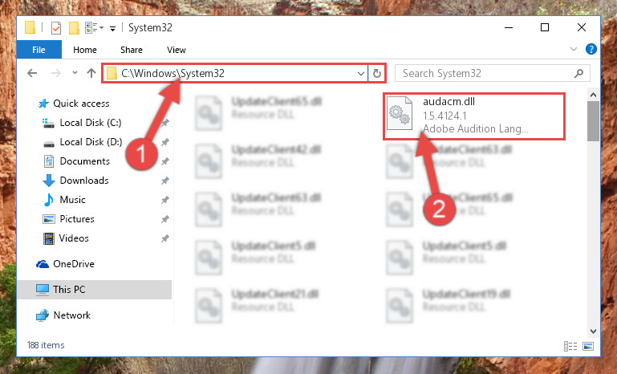Click the Search System32 input field
This screenshot has width=617, height=374.
pos(486,73)
